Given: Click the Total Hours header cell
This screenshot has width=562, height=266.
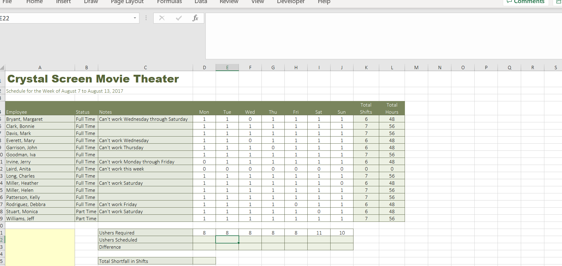Looking at the screenshot, I should coord(392,108).
